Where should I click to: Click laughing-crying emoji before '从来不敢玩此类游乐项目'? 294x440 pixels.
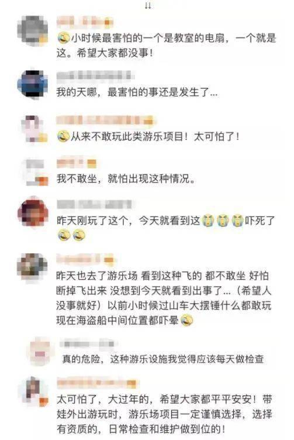pyautogui.click(x=63, y=136)
